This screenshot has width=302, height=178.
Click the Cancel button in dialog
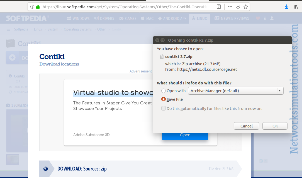tap(246, 126)
